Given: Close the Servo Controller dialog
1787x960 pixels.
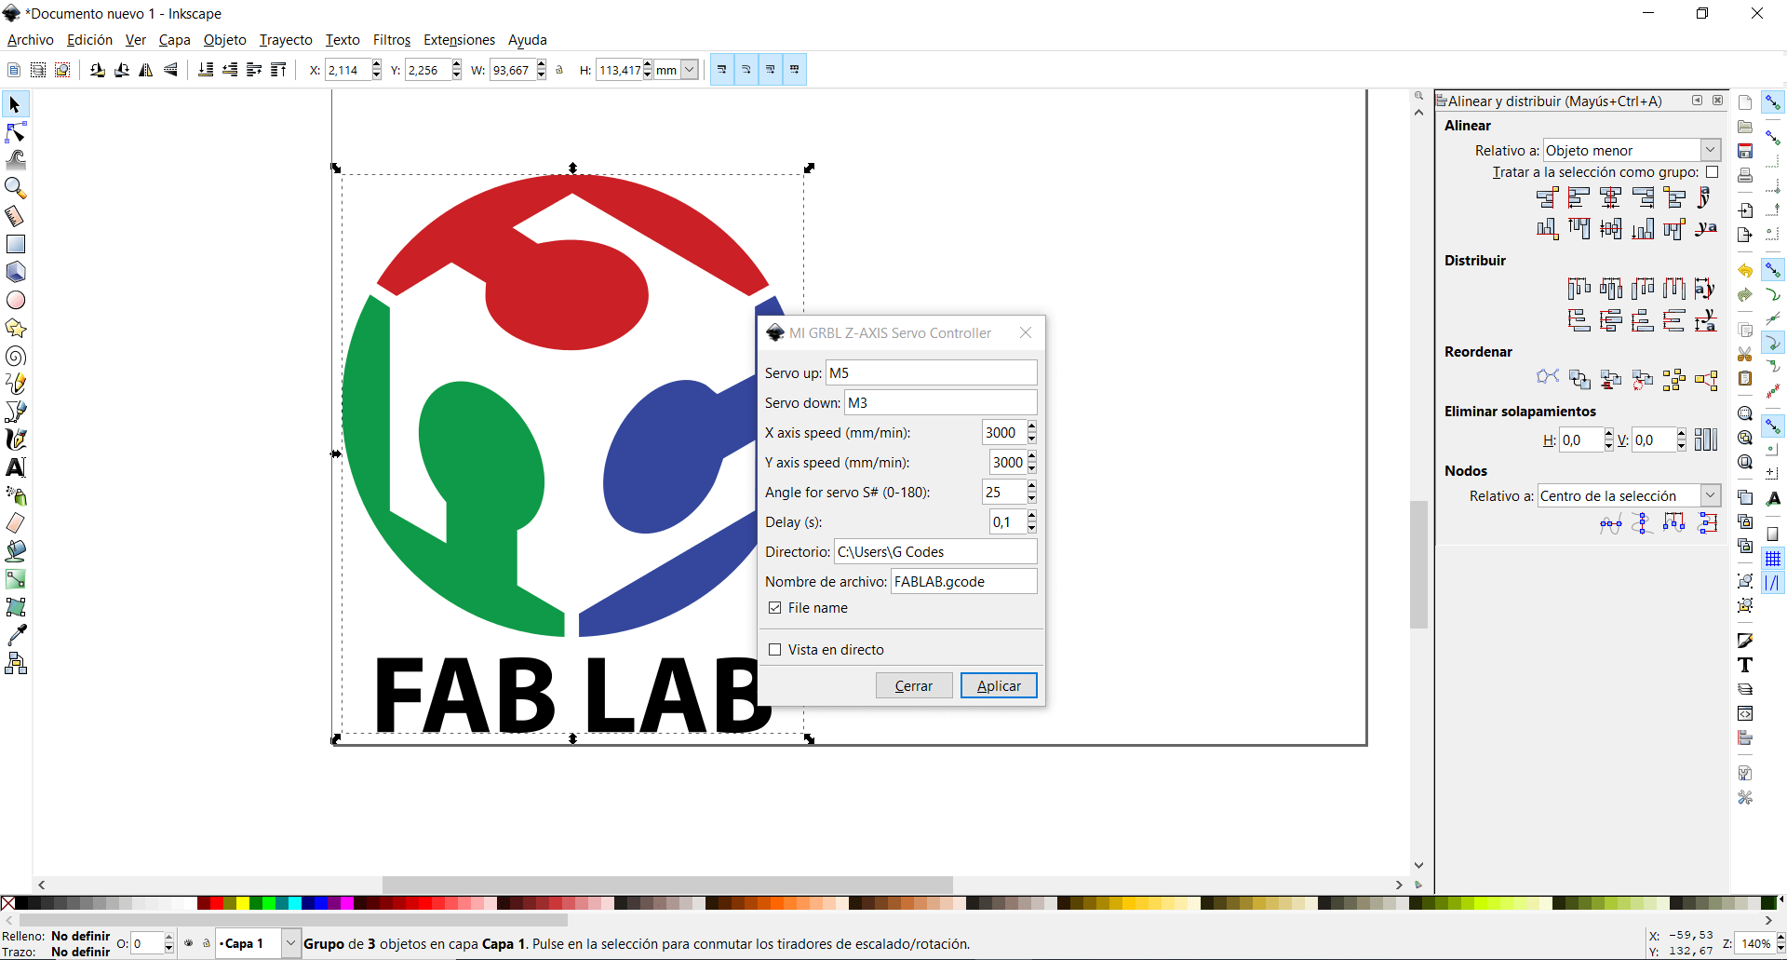Looking at the screenshot, I should [1026, 332].
